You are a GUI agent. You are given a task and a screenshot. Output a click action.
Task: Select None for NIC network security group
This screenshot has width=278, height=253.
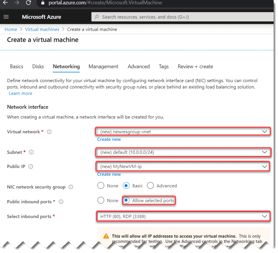pos(101,186)
